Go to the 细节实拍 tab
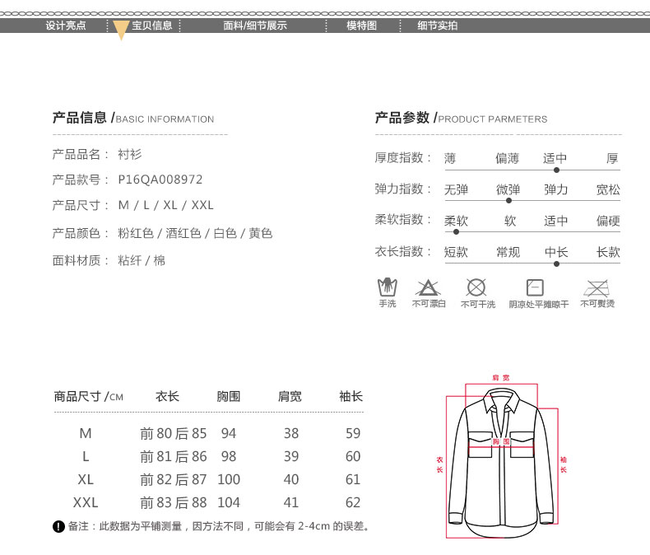The width and height of the screenshot is (650, 555). coord(438,26)
